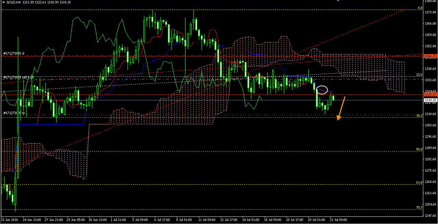The height and width of the screenshot is (224, 438).
Task: Click the 23.6 Fibonacci level label
Action: click(419, 75)
